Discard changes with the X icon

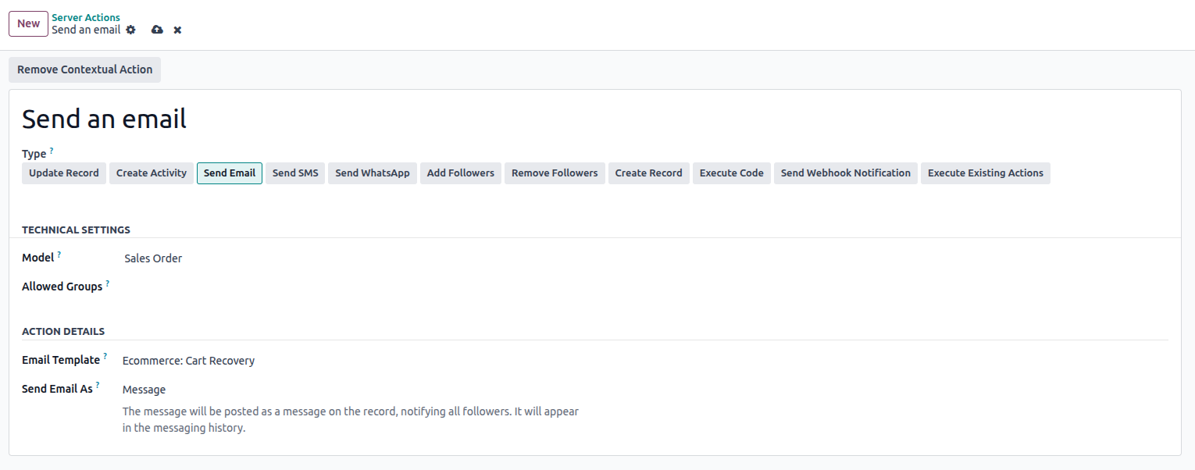pos(177,30)
